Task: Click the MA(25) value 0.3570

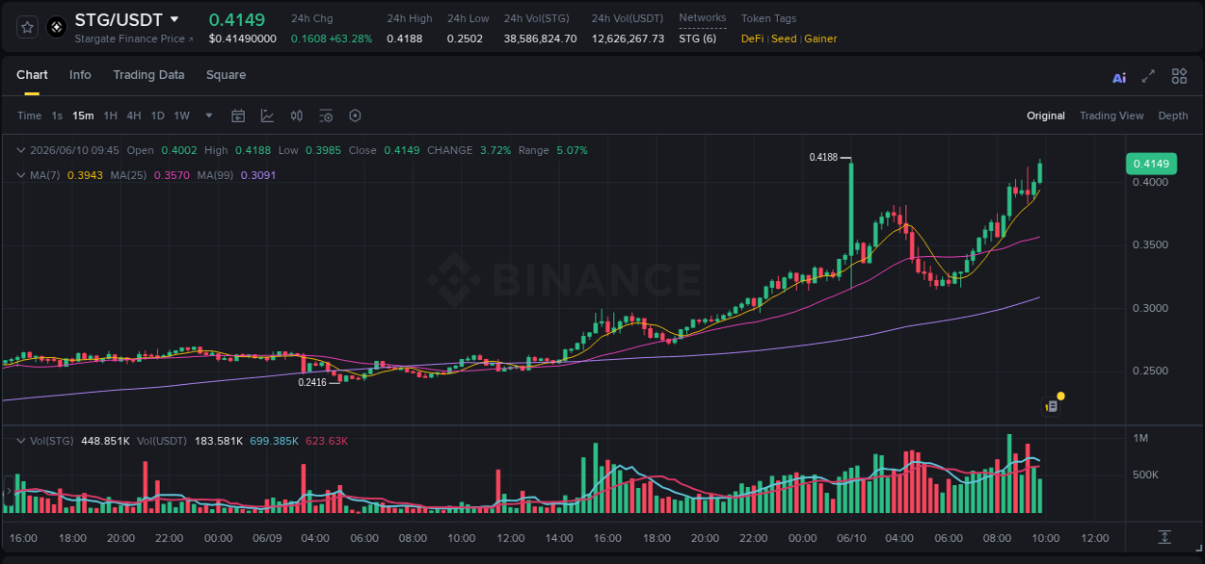Action: 172,175
